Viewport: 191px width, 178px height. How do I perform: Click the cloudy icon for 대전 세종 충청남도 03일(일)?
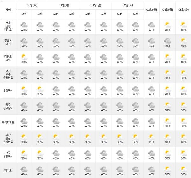152,73
